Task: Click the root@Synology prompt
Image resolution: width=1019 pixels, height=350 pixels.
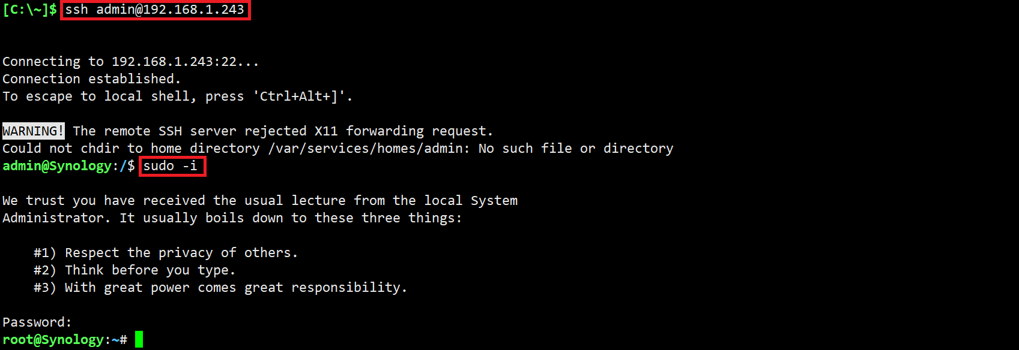Action: [53, 340]
